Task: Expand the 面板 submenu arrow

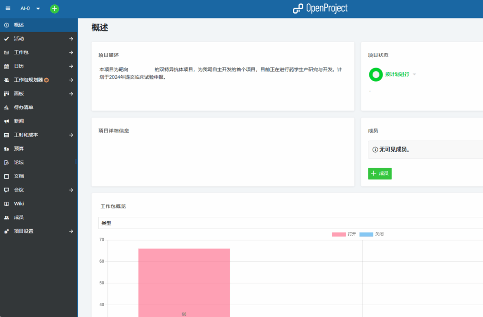Action: (x=71, y=94)
